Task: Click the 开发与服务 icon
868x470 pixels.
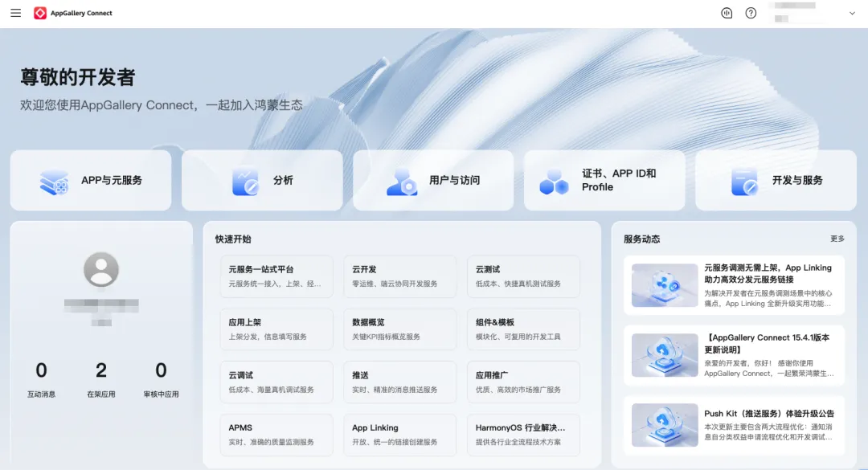Action: [x=744, y=182]
